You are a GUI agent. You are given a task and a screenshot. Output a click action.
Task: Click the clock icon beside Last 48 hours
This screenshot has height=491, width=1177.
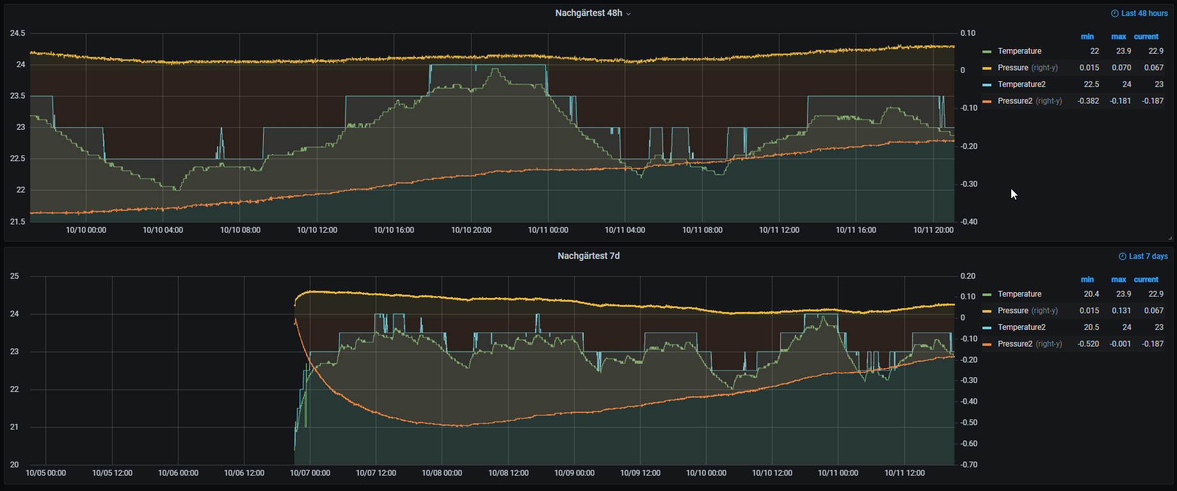(x=1114, y=13)
